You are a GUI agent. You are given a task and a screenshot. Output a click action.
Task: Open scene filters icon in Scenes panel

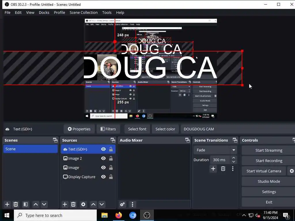click(x=26, y=204)
